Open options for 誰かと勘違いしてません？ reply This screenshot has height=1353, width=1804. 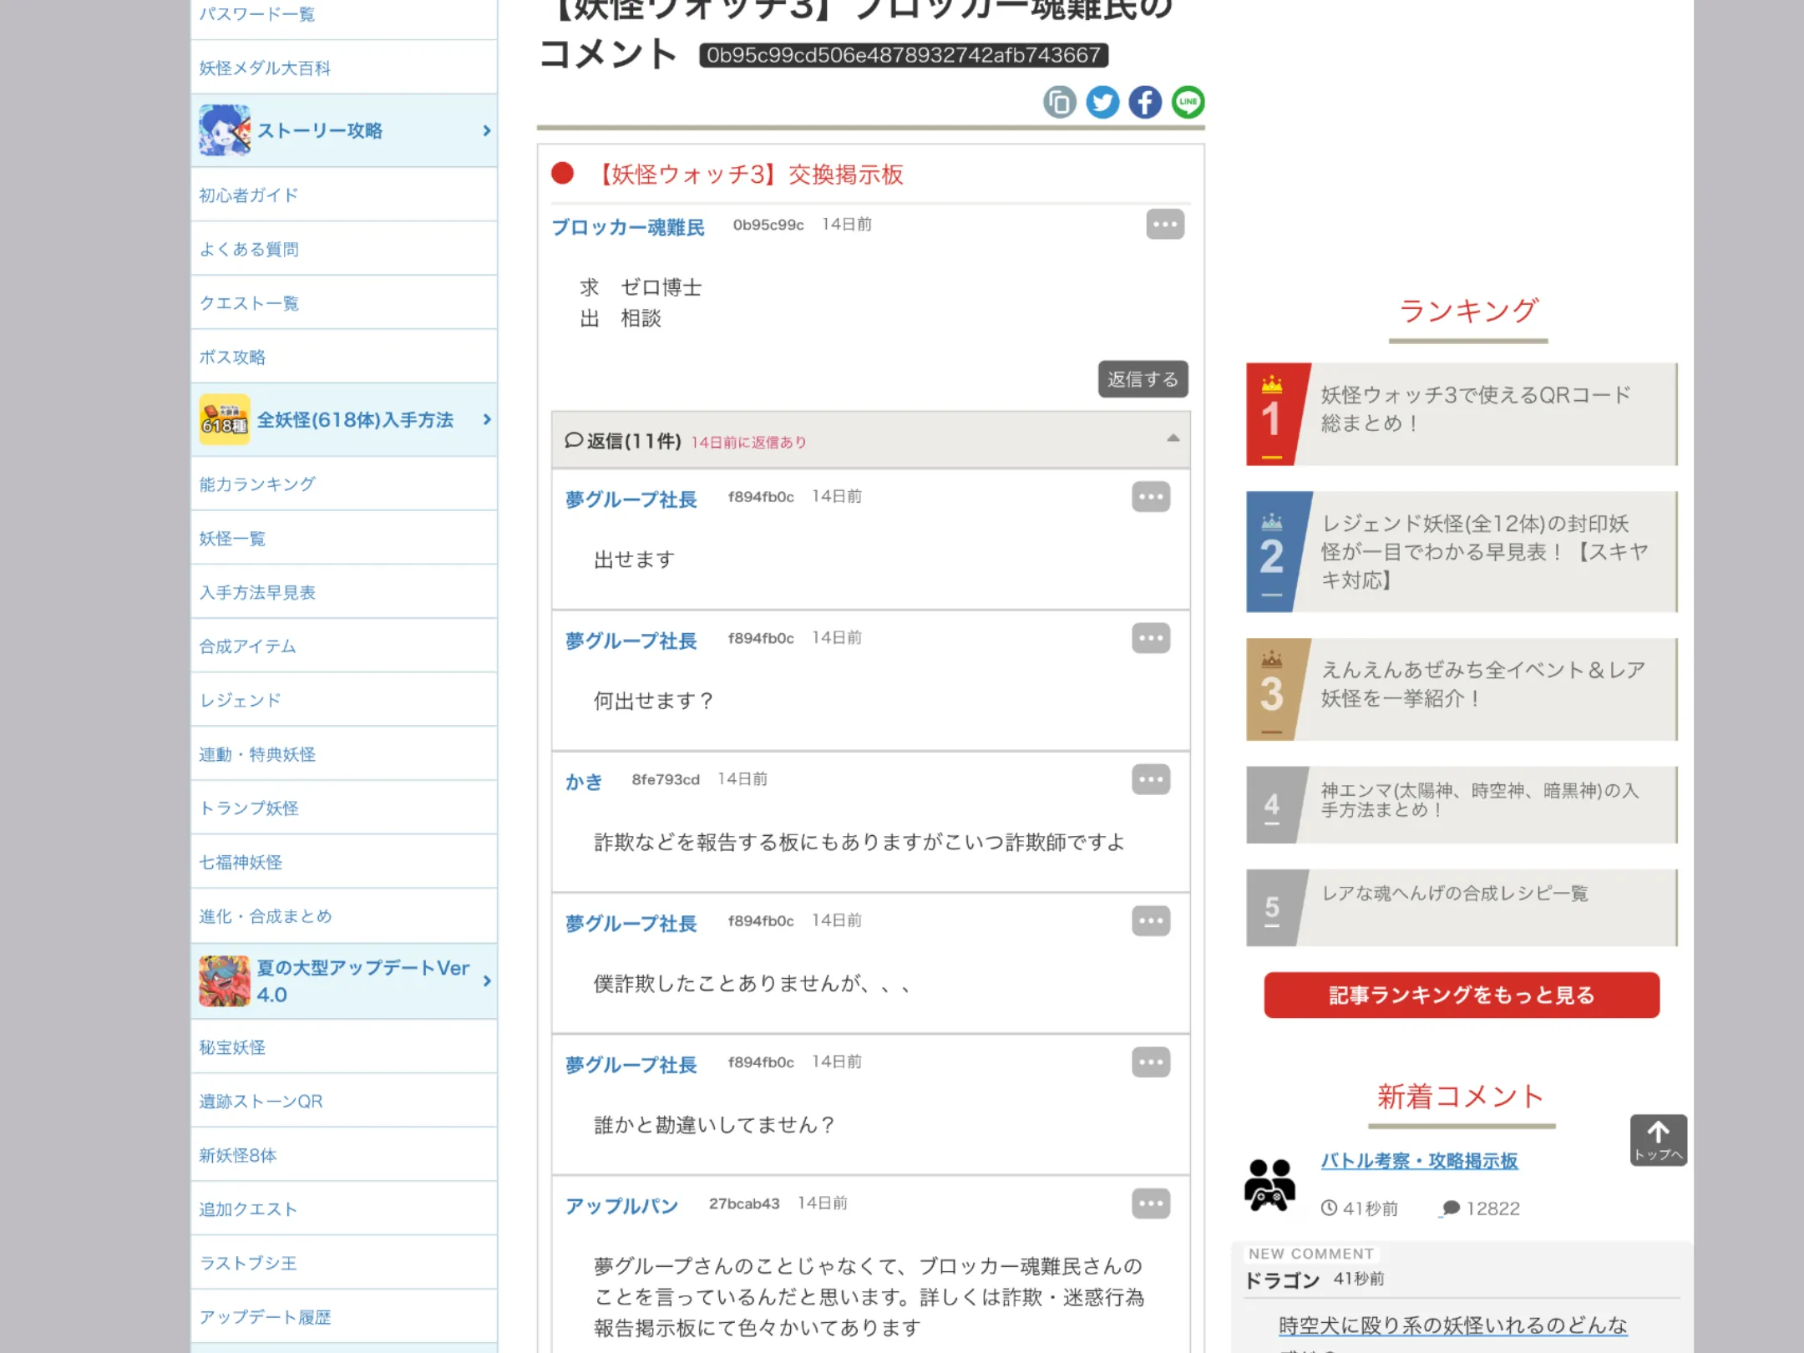[1151, 1062]
